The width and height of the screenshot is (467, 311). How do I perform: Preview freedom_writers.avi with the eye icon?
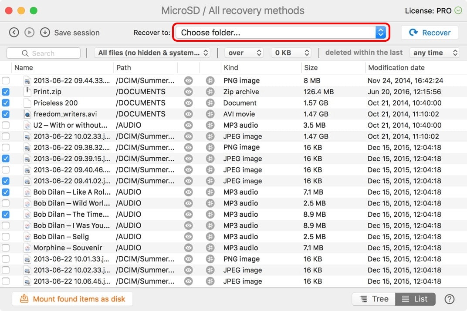click(x=188, y=114)
